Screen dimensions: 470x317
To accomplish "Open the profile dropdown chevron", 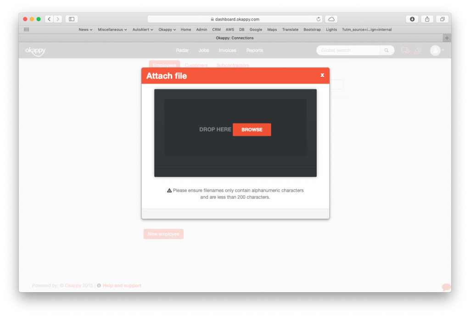I will pyautogui.click(x=443, y=50).
